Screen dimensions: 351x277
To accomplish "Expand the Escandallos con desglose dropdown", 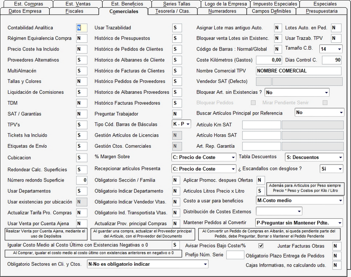I will 332,169.
